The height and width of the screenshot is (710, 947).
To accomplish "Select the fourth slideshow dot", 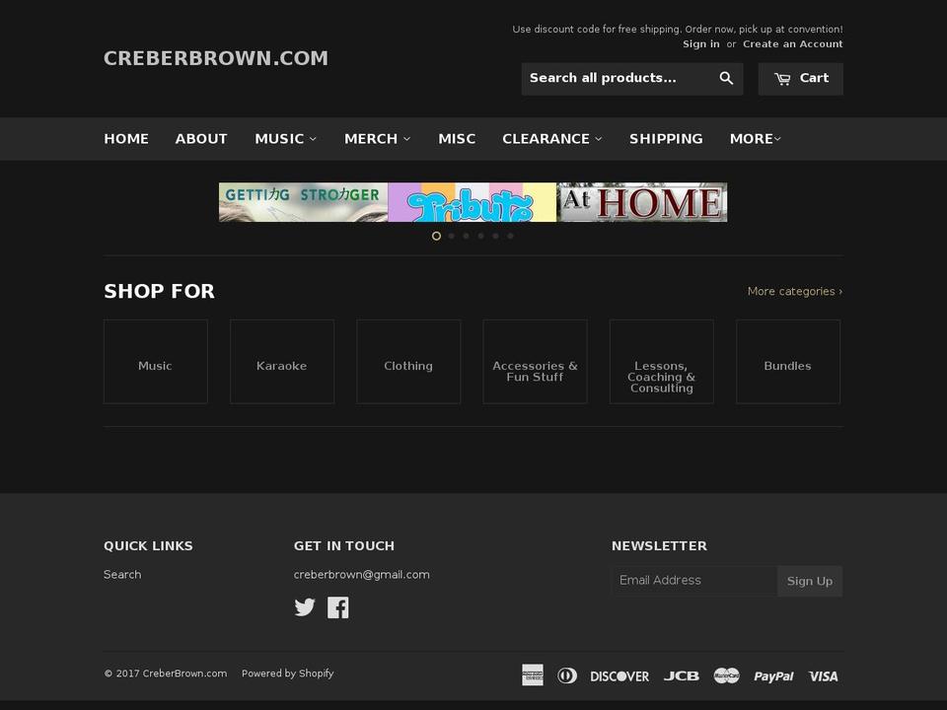I will pos(480,236).
